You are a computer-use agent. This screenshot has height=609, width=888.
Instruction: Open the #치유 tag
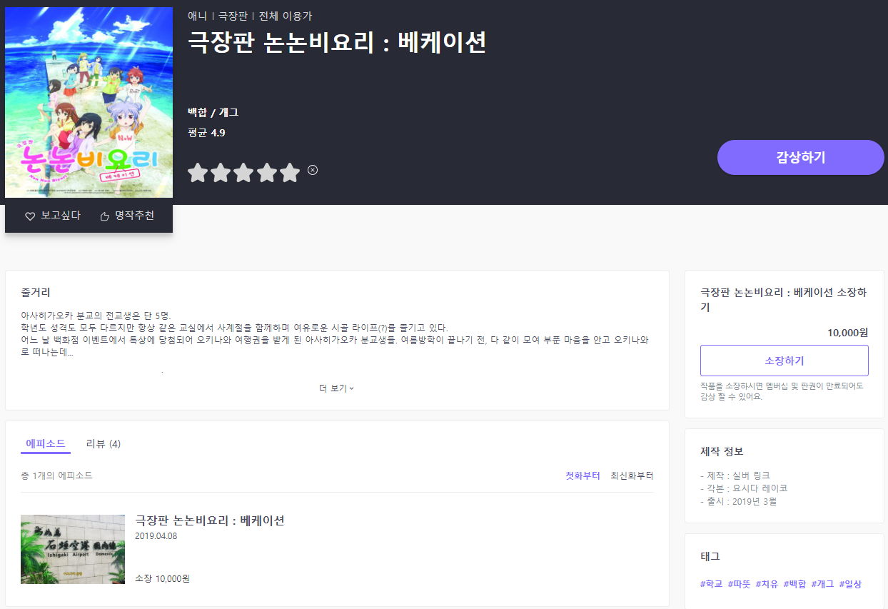pos(767,584)
